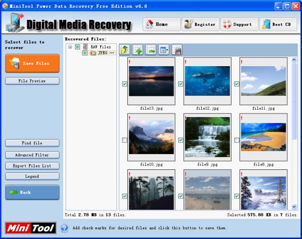Click the RAW Files drive icon
This screenshot has width=302, height=239.
[85, 47]
